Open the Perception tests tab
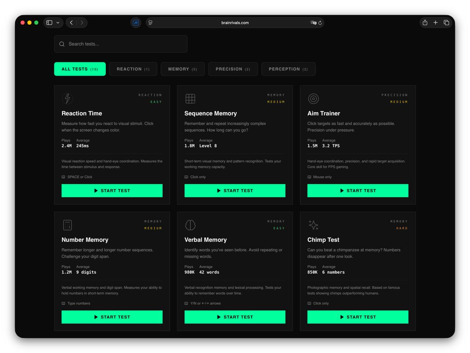Image resolution: width=470 pixels, height=353 pixels. [288, 69]
